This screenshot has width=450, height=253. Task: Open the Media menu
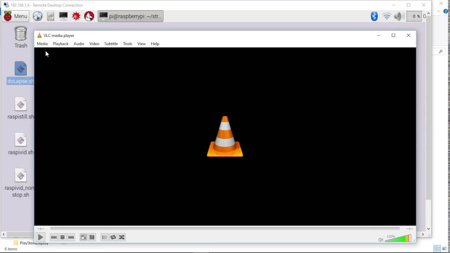click(x=42, y=44)
